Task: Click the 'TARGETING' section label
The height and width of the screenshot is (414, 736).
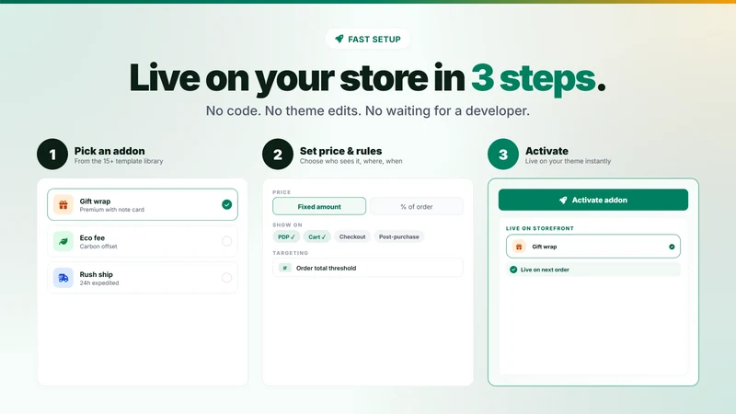Action: click(x=290, y=253)
